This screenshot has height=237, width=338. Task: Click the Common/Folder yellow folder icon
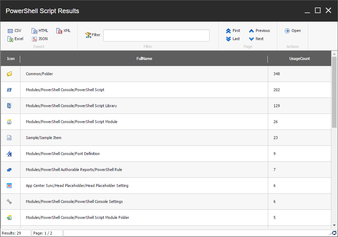(x=9, y=74)
